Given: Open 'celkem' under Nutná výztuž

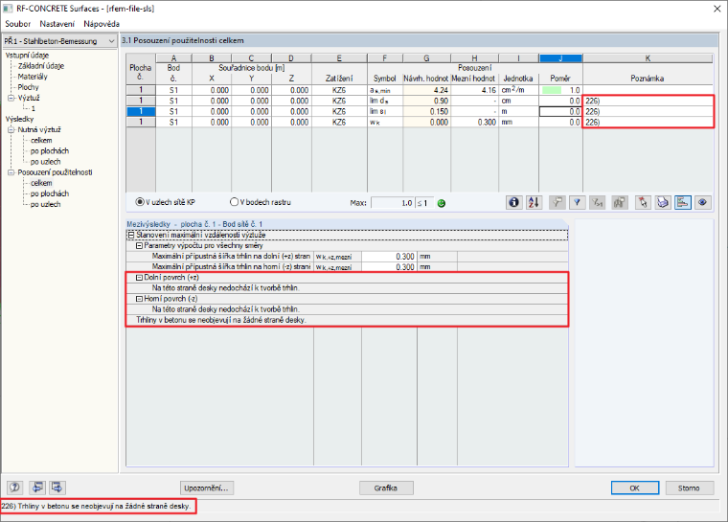Looking at the screenshot, I should [41, 140].
